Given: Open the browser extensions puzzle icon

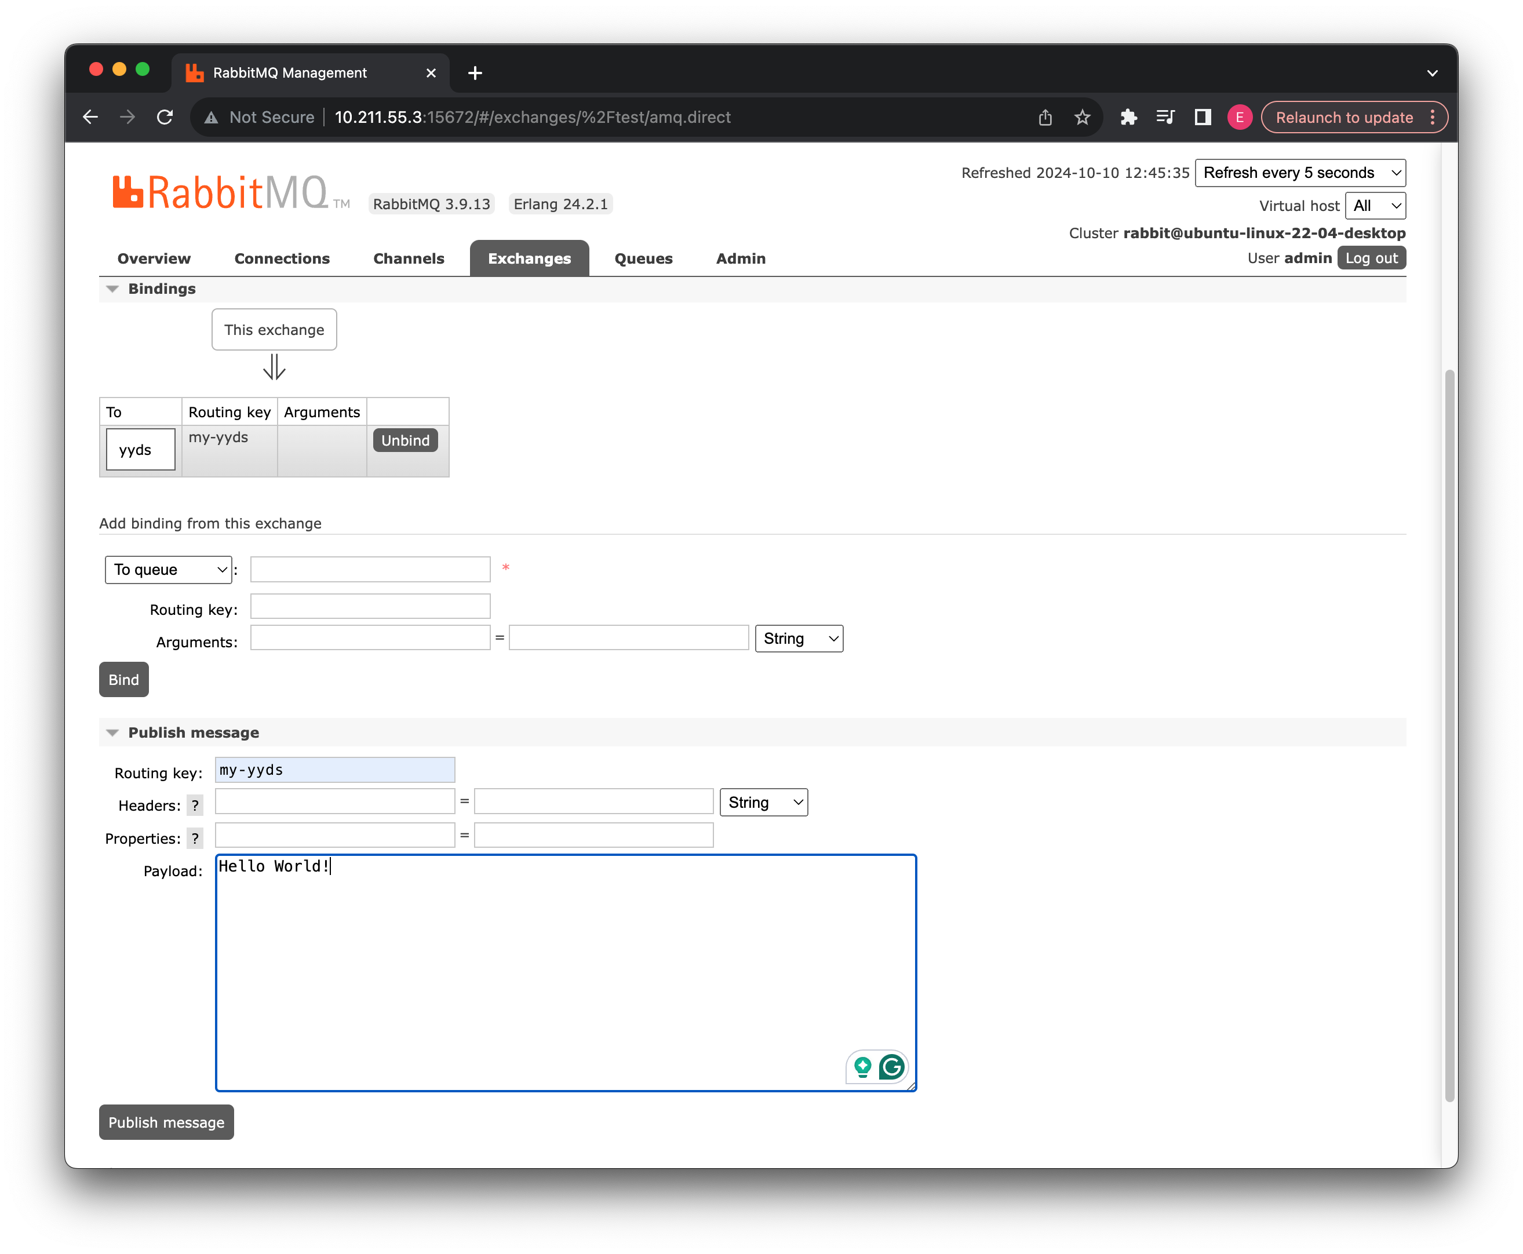Looking at the screenshot, I should [1128, 117].
